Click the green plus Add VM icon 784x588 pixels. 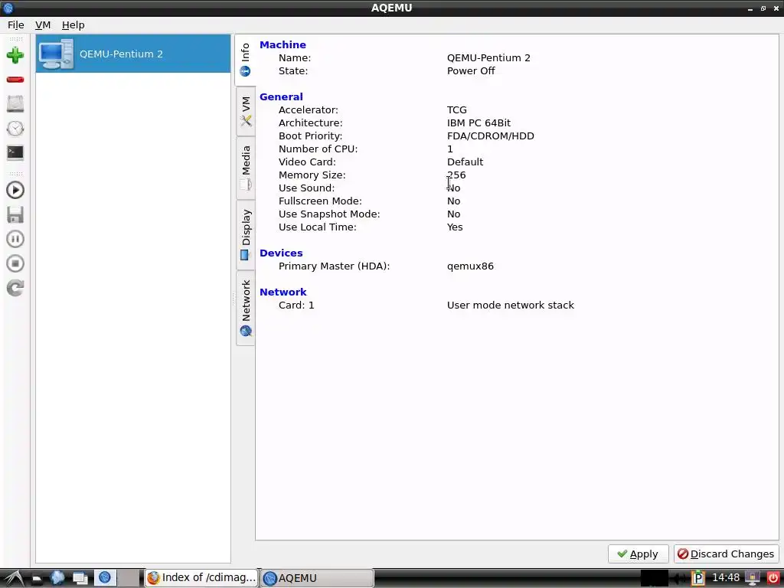coord(15,55)
